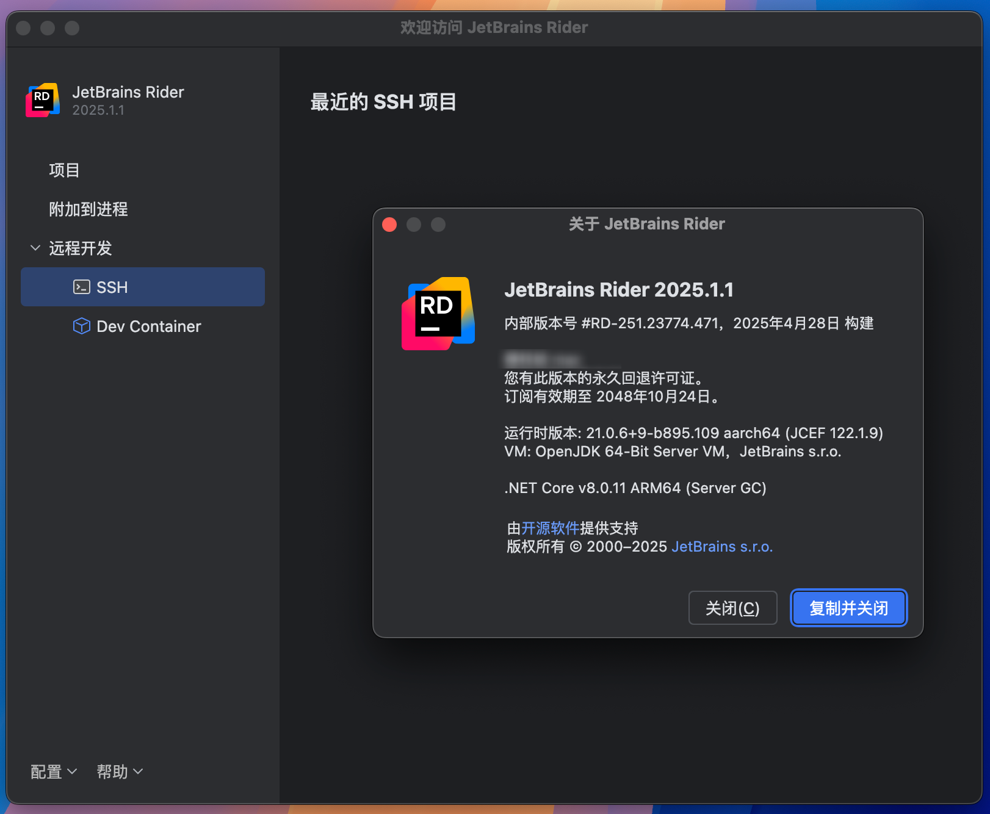Open the 项目 section
This screenshot has height=814, width=990.
[x=64, y=170]
